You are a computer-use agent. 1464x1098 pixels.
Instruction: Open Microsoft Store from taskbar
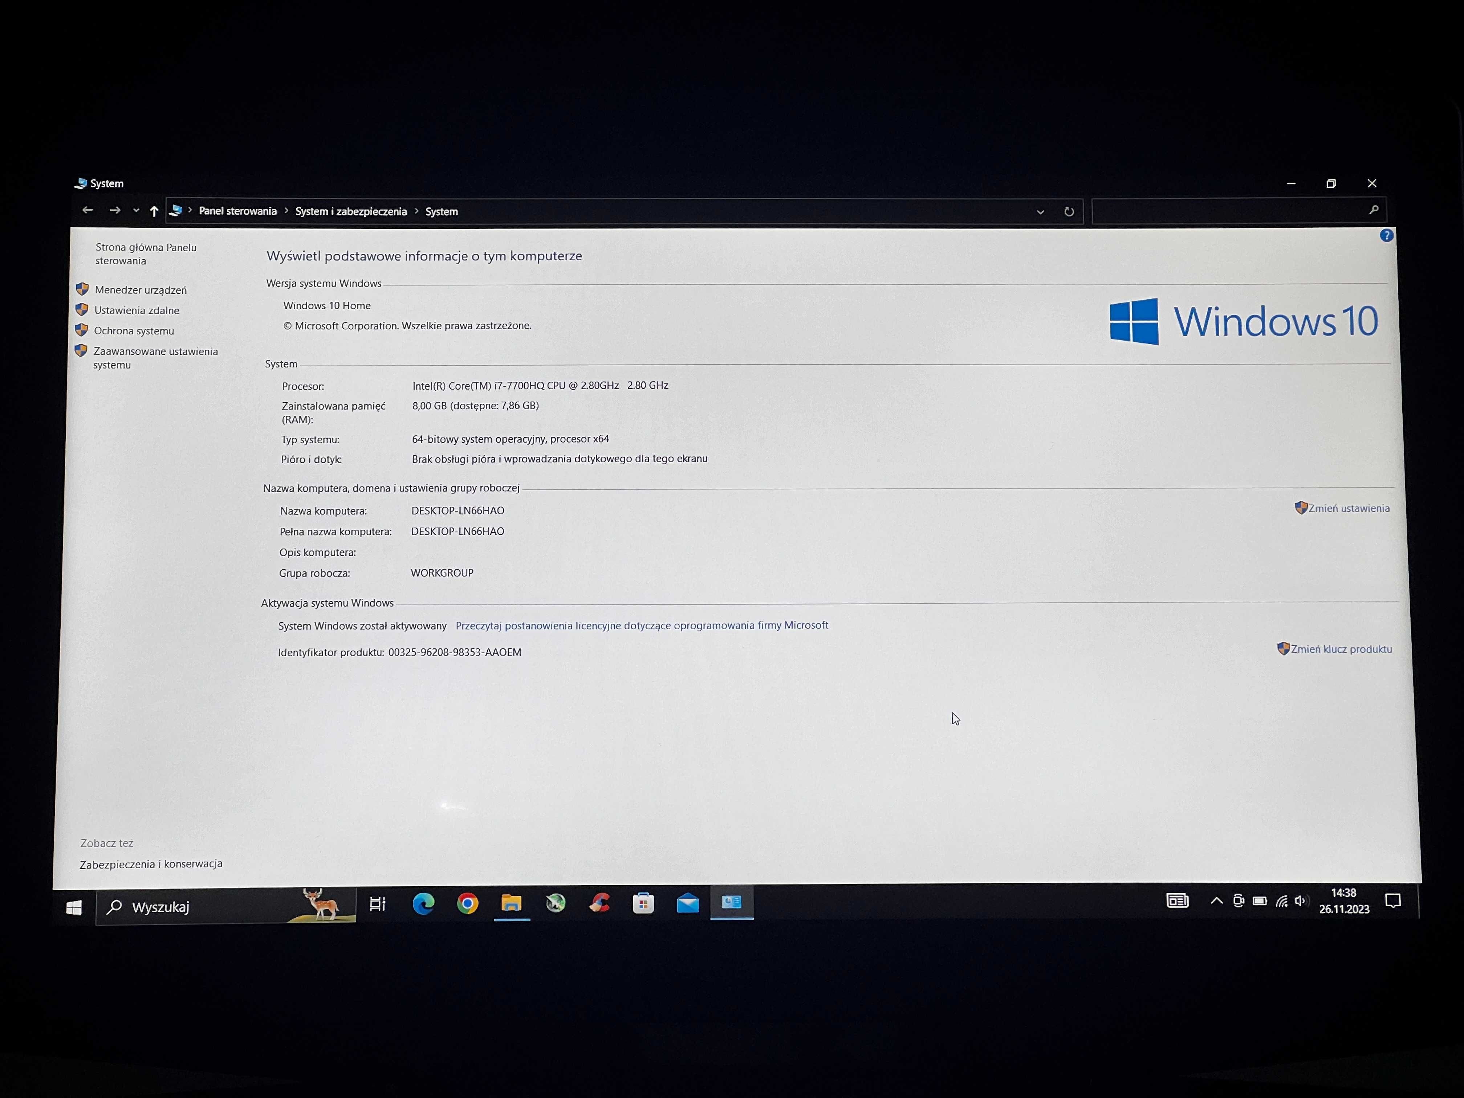point(643,903)
